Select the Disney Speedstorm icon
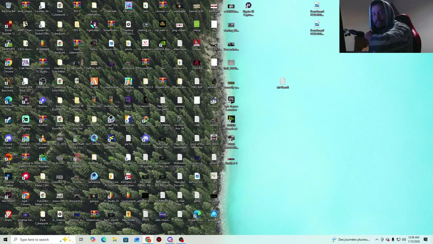This screenshot has height=244, width=433. (x=111, y=142)
